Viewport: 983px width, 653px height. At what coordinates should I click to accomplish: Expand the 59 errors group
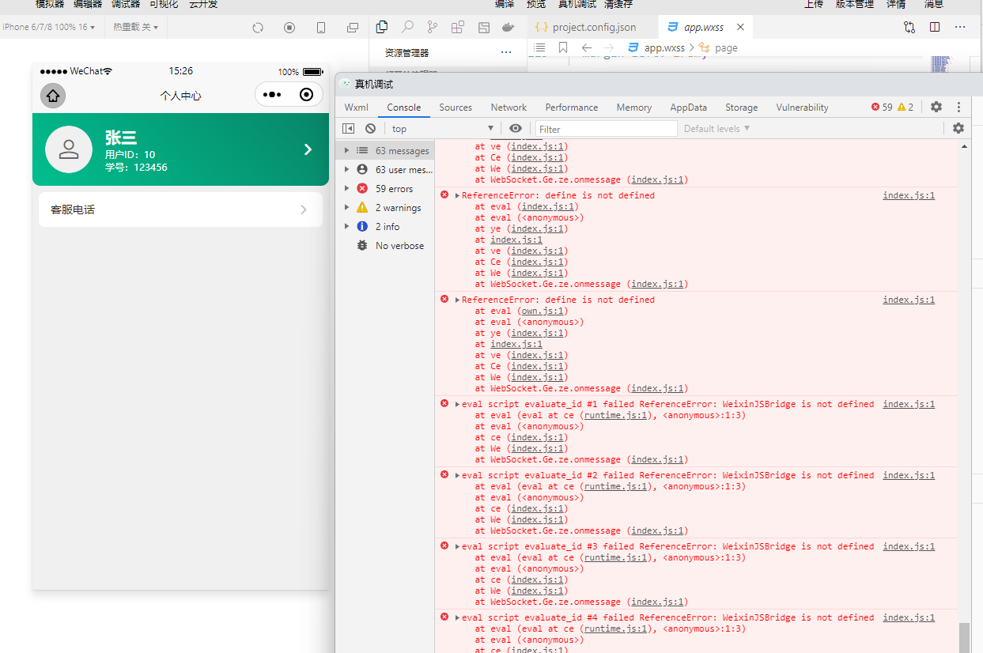click(346, 188)
